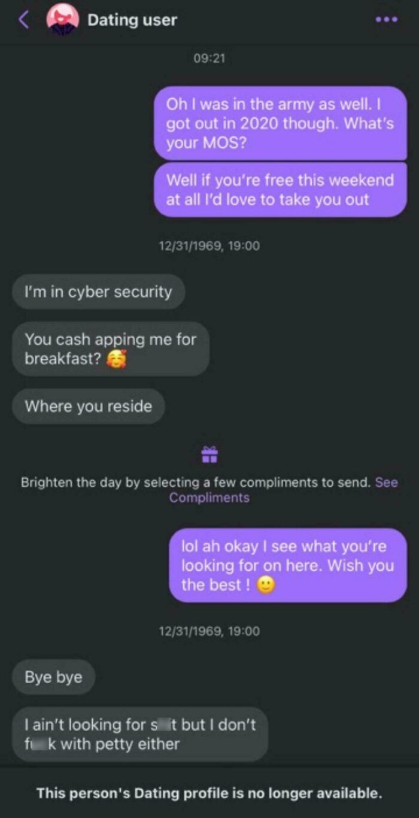Tap the back arrow icon

coord(24,20)
